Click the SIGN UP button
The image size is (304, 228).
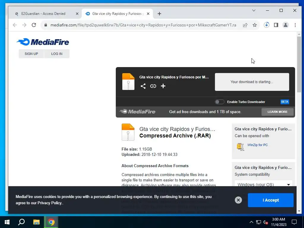pyautogui.click(x=31, y=54)
